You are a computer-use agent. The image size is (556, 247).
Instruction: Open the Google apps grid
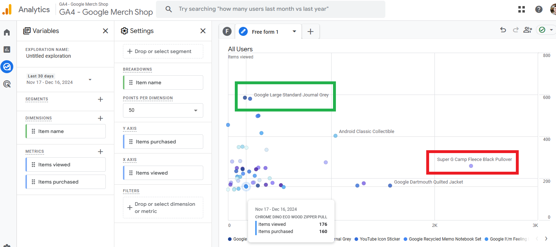[x=522, y=9]
